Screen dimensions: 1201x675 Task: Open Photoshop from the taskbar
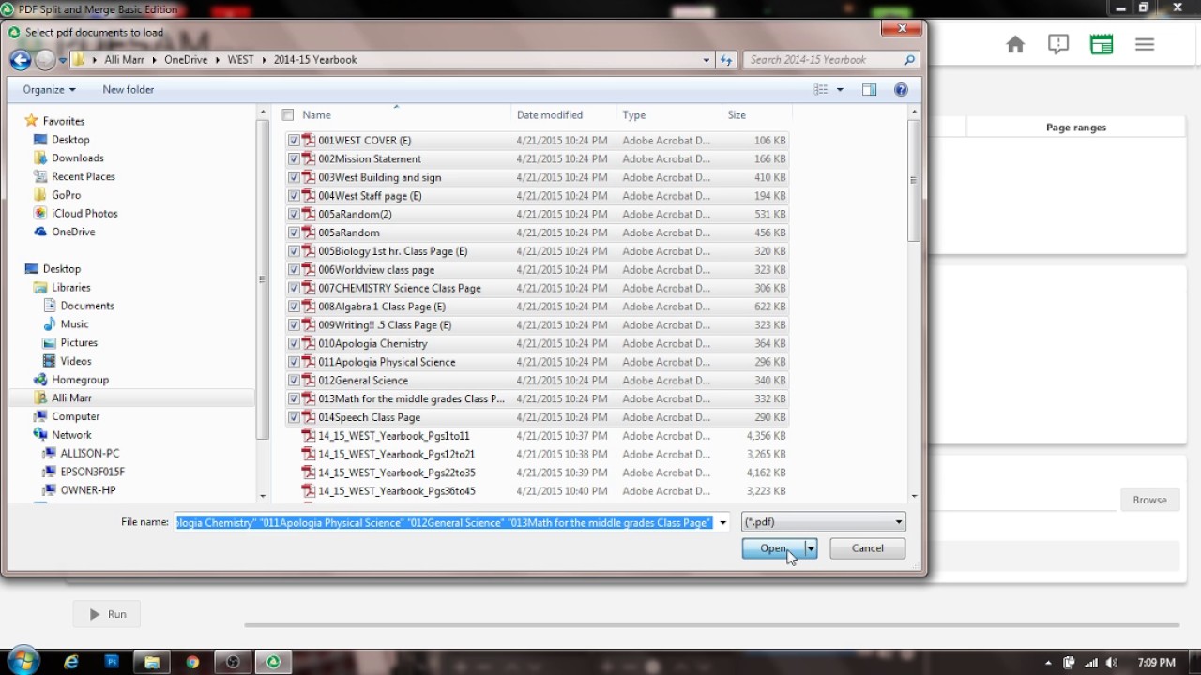point(112,662)
